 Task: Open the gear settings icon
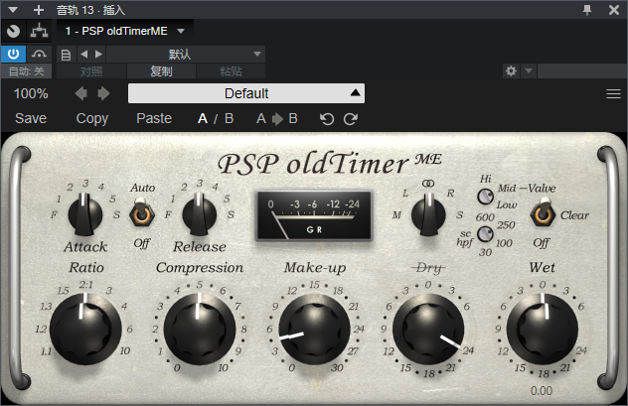coord(511,71)
